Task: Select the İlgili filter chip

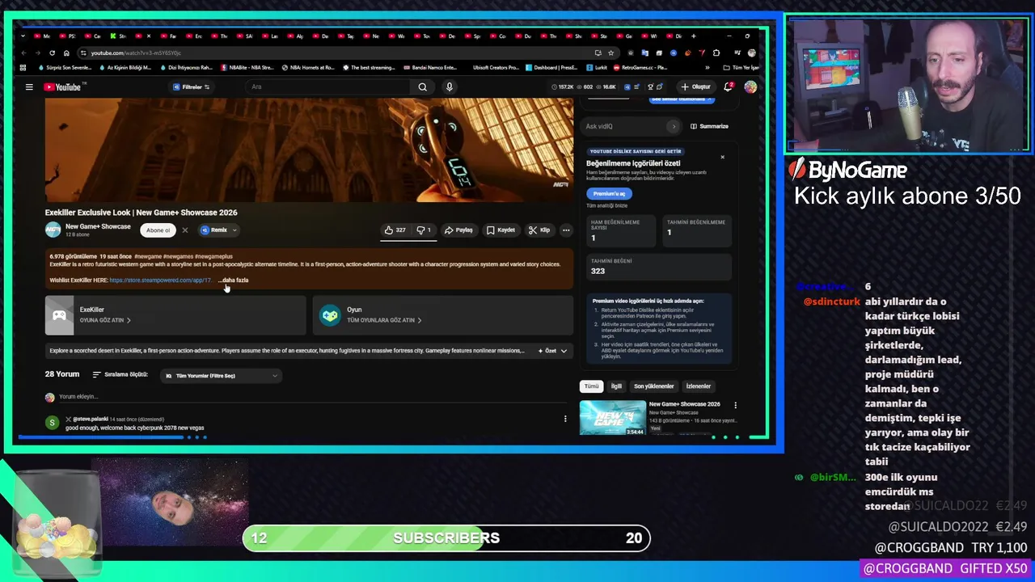Action: pos(616,386)
